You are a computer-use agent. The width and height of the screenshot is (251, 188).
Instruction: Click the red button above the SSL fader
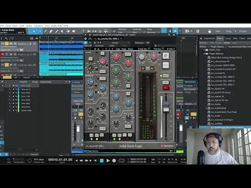tap(166, 88)
